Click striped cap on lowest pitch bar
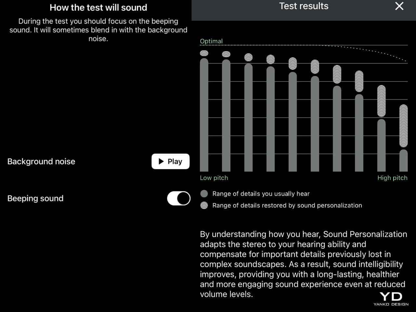This screenshot has width=416, height=312. 204,53
